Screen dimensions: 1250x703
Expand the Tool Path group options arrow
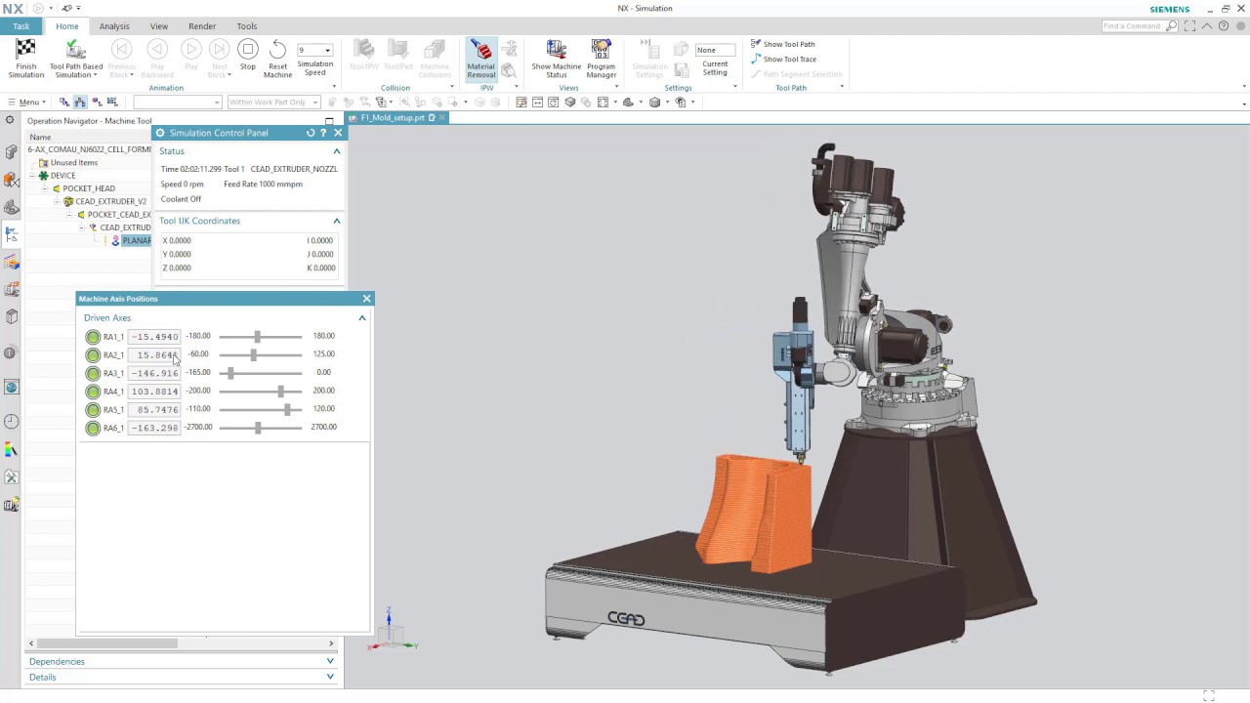(x=842, y=87)
